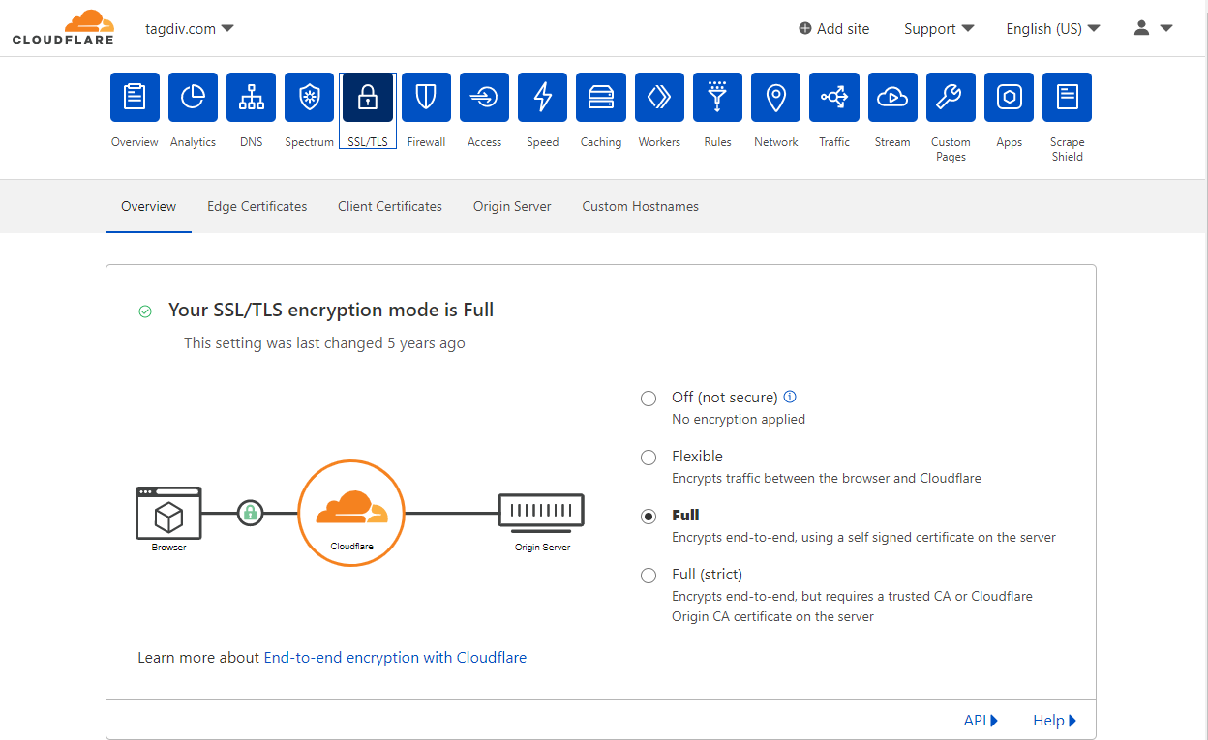Open the Apps hexagon icon
1208x740 pixels.
point(1010,97)
